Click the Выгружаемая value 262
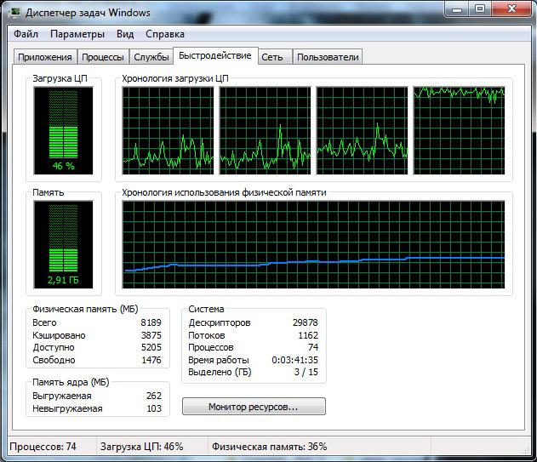This screenshot has width=537, height=462. 154,396
